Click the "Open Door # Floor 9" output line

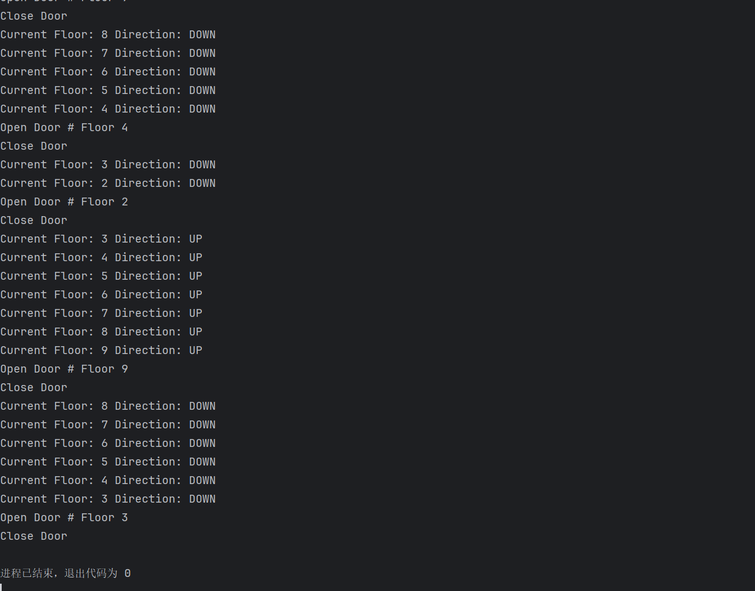(64, 369)
